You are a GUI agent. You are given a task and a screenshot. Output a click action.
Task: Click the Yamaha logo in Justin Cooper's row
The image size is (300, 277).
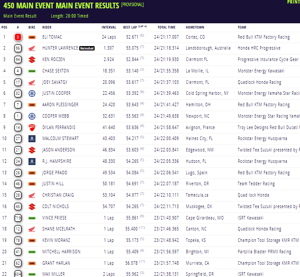(x=32, y=94)
